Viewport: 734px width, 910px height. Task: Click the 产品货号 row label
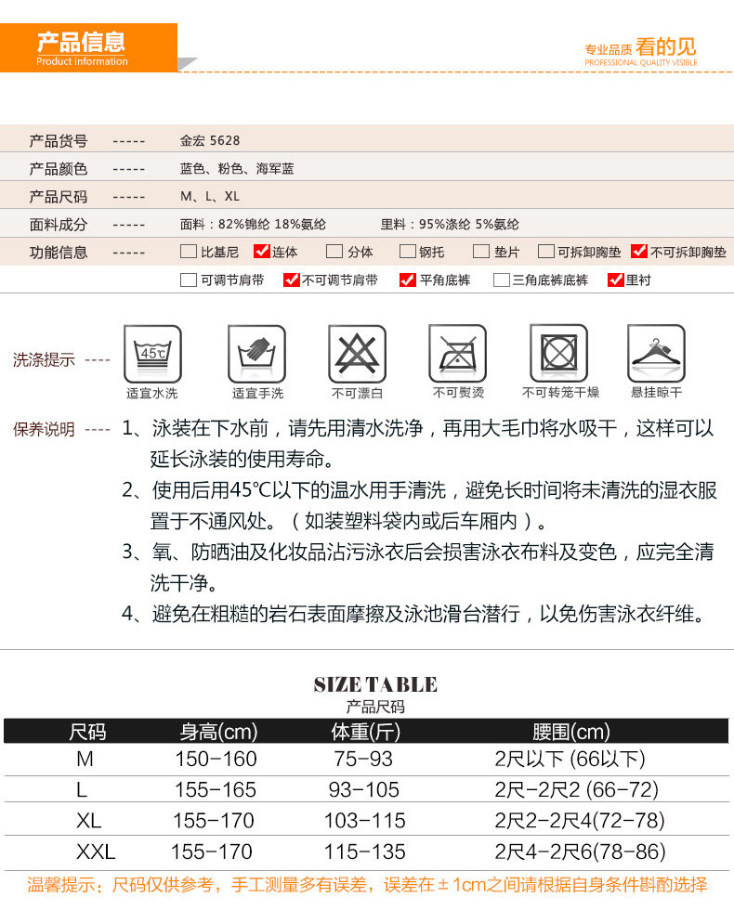click(58, 140)
